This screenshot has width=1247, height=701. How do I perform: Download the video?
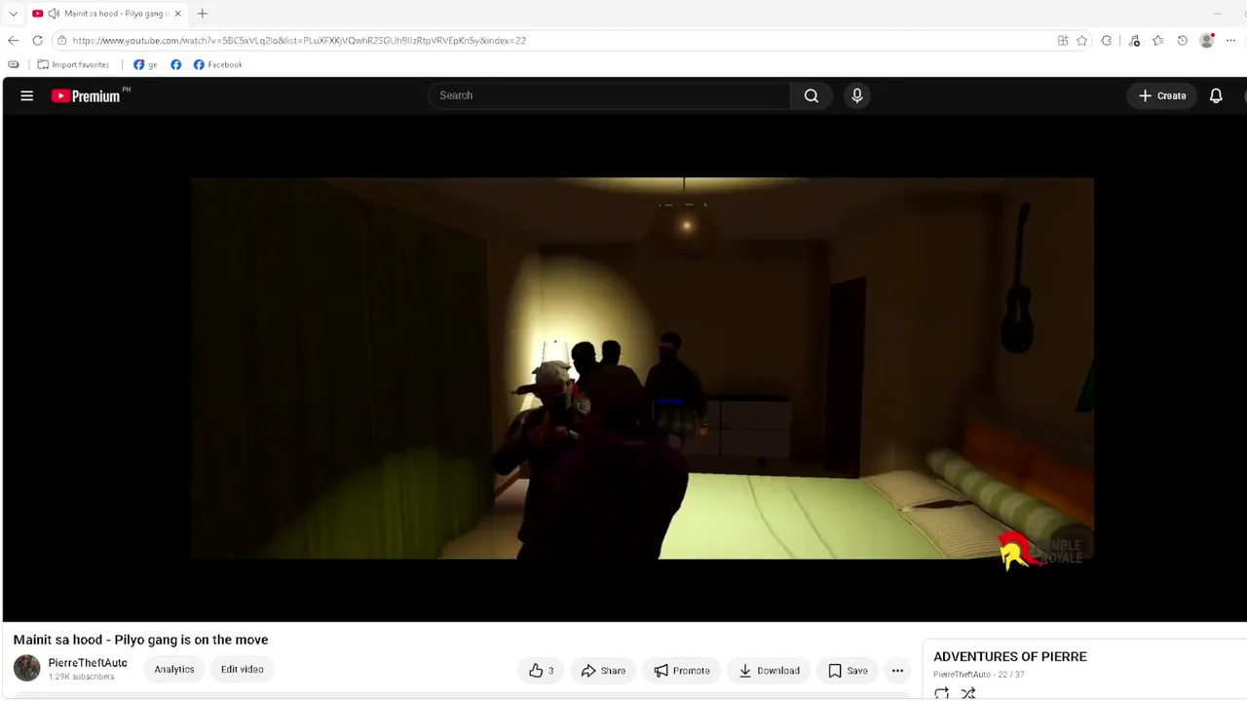click(x=769, y=670)
